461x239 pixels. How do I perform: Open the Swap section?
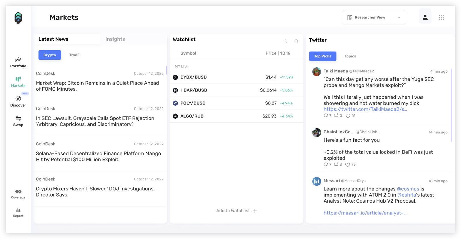18,121
